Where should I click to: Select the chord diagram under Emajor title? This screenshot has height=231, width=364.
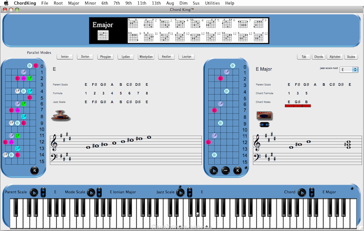click(103, 35)
